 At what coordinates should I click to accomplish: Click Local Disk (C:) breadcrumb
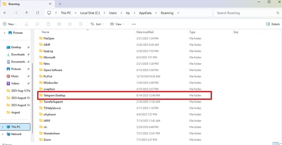tap(90, 13)
